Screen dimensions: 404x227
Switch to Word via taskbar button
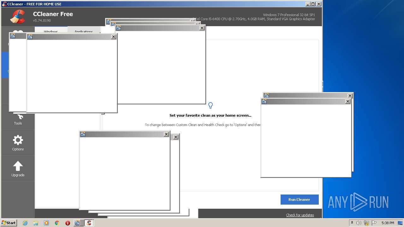(78, 223)
